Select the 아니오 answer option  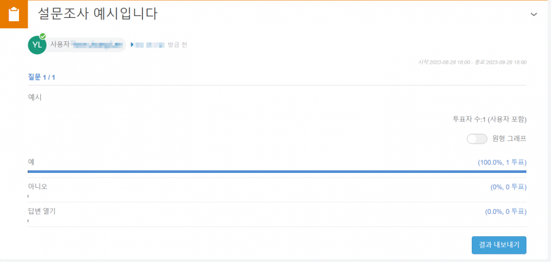[38, 187]
